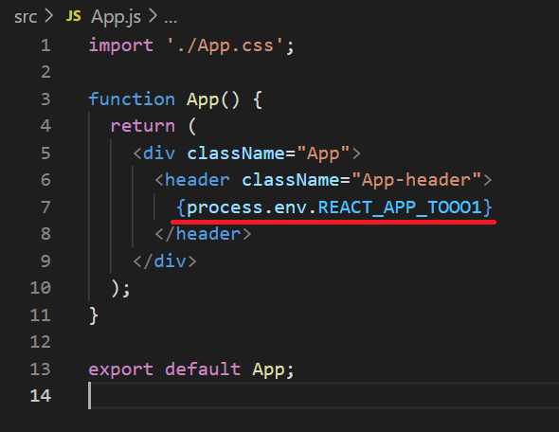This screenshot has width=559, height=432.
Task: Click the opening header tag on line 6
Action: click(192, 180)
